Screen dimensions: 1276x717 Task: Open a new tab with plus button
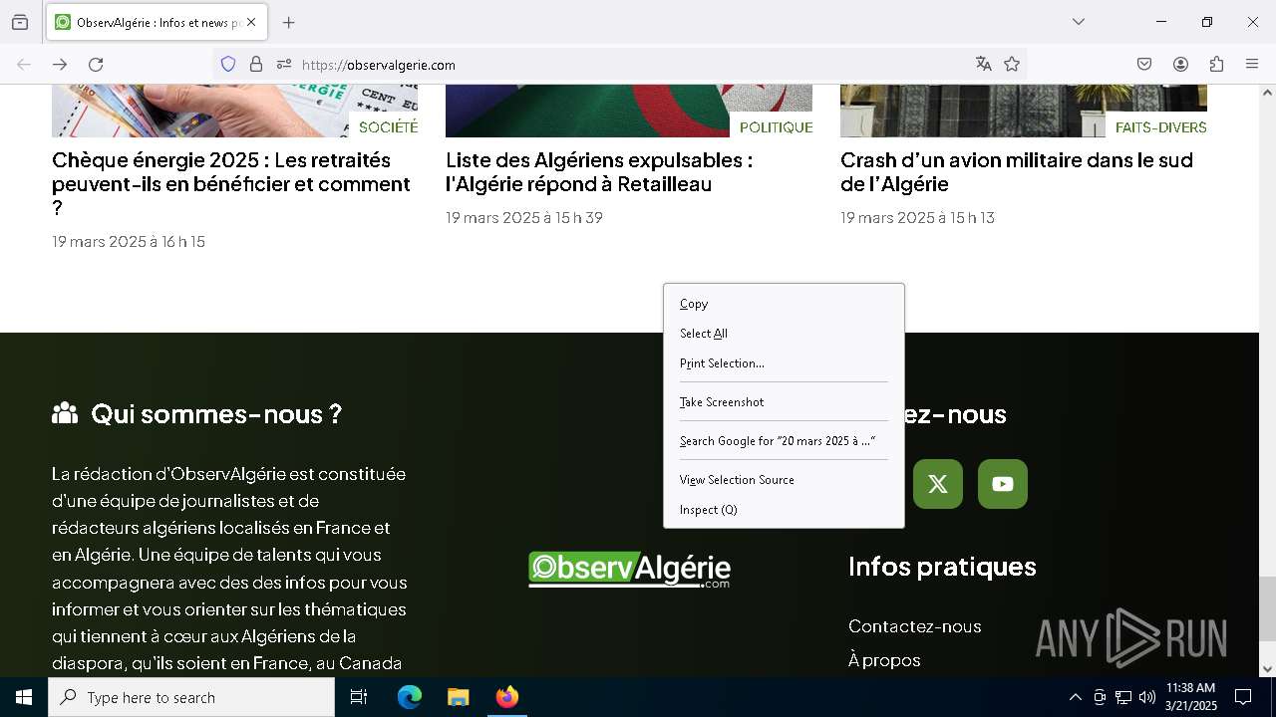point(289,22)
